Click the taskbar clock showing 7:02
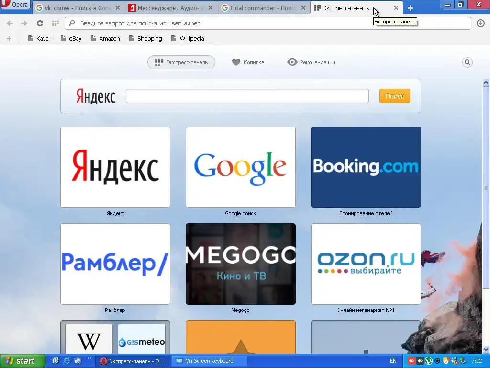490x368 pixels. pyautogui.click(x=477, y=361)
